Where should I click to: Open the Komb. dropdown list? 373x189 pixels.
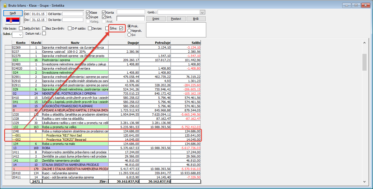click(203, 12)
